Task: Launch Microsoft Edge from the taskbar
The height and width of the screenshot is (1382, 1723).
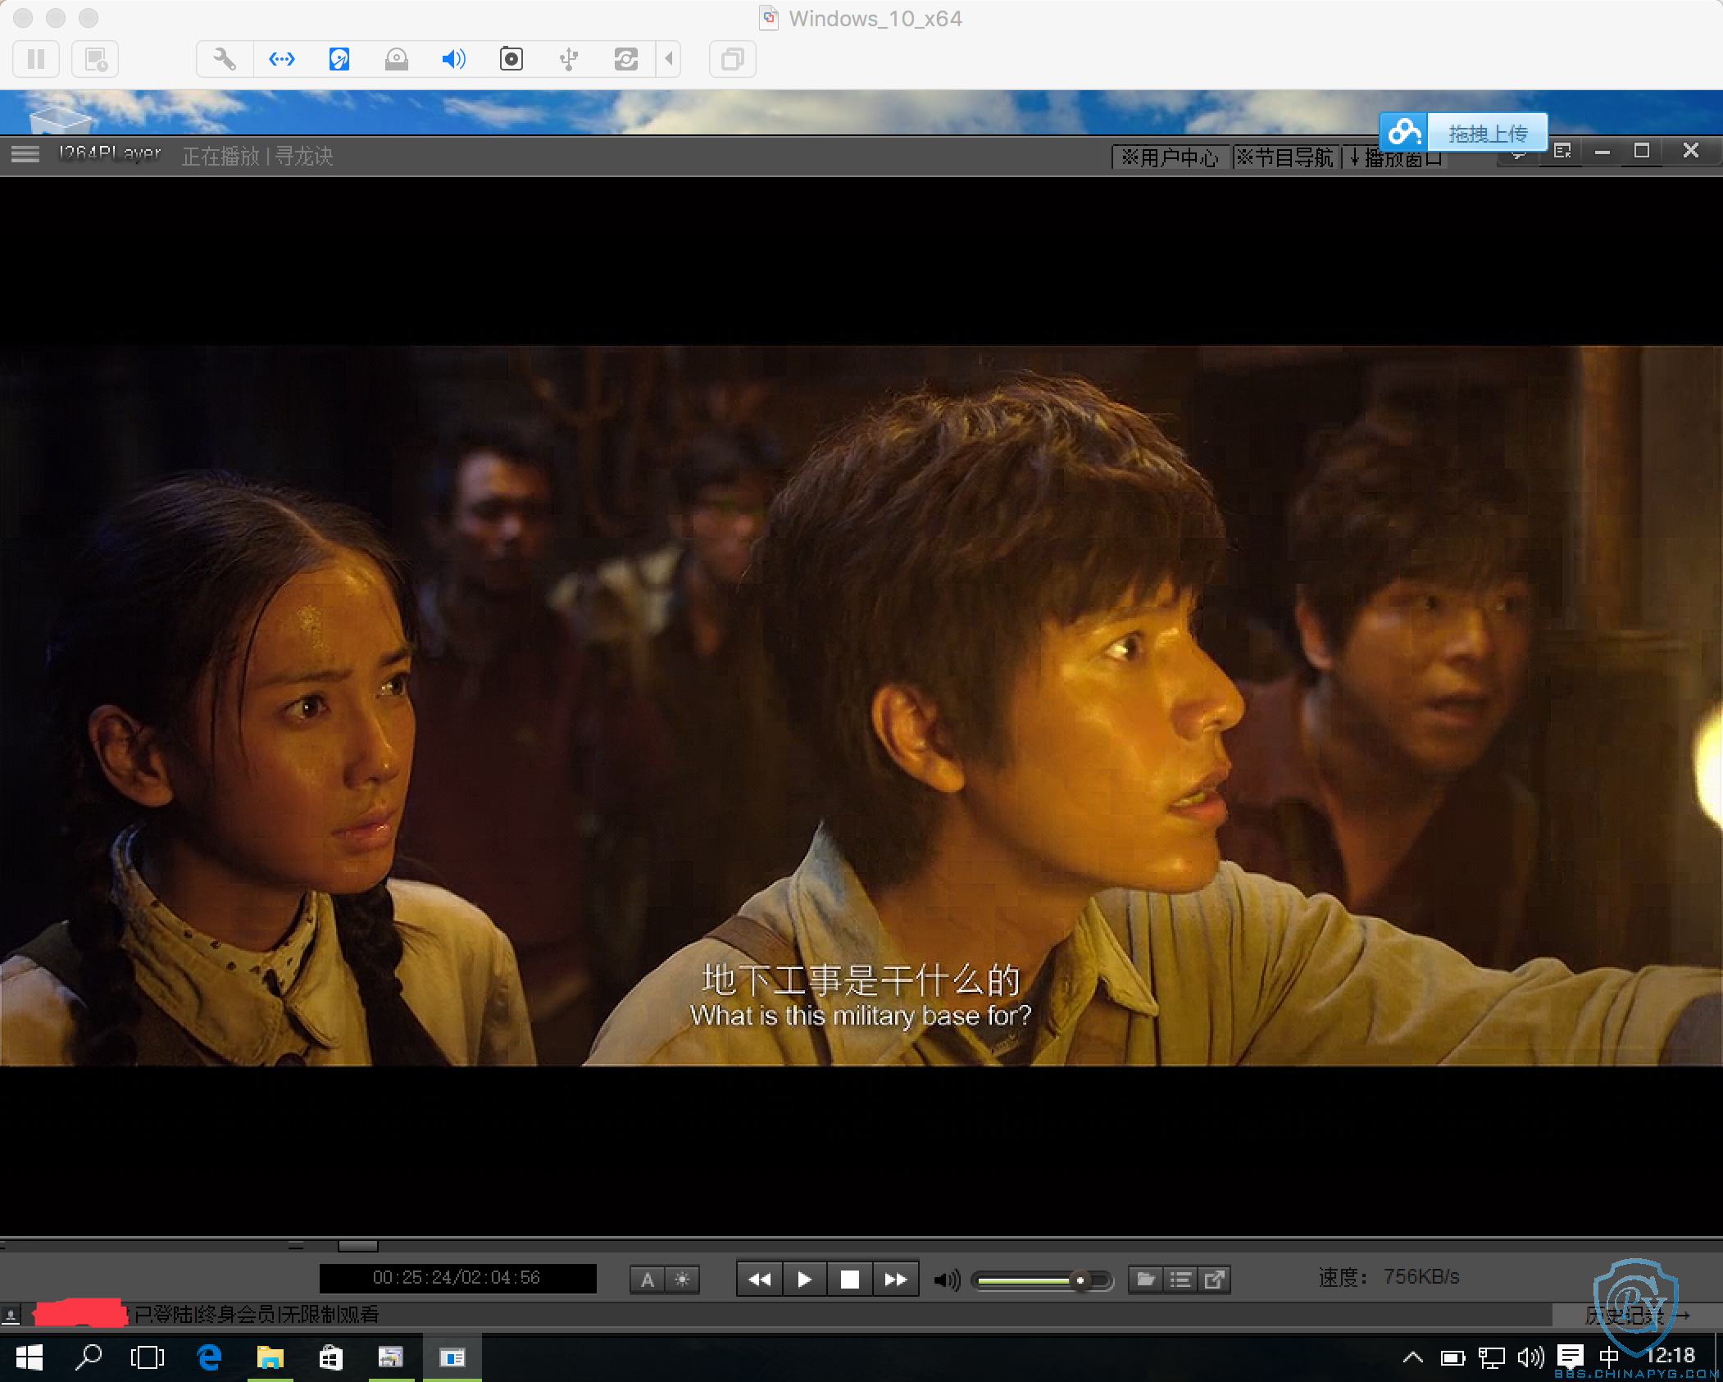Action: tap(210, 1357)
